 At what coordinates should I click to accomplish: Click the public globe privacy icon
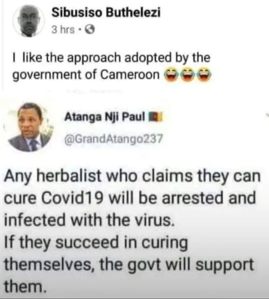click(90, 30)
